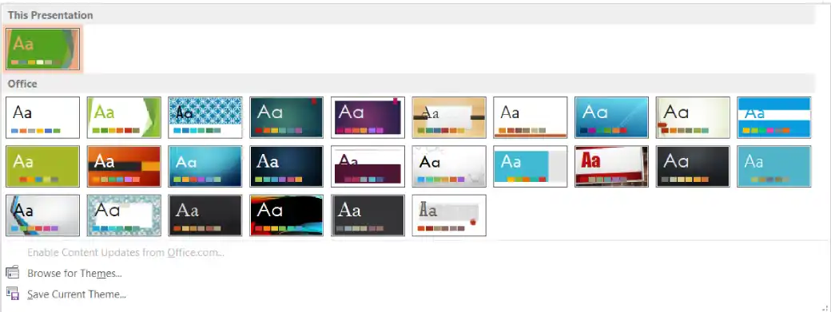The width and height of the screenshot is (831, 312).
Task: Pick the gray theme with blue-black corner swoosh
Action: click(43, 215)
